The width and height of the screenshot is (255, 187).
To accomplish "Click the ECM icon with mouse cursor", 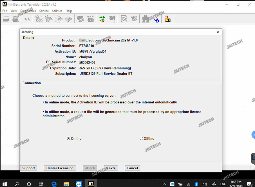I will [x=112, y=19].
